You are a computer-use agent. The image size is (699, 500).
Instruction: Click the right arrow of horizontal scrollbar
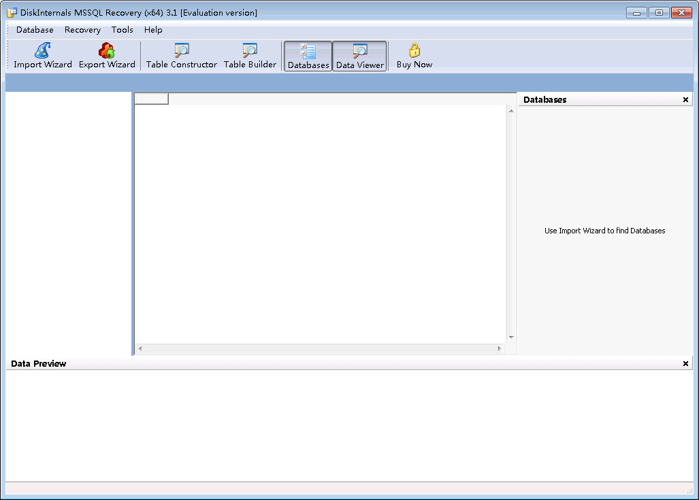tap(499, 349)
